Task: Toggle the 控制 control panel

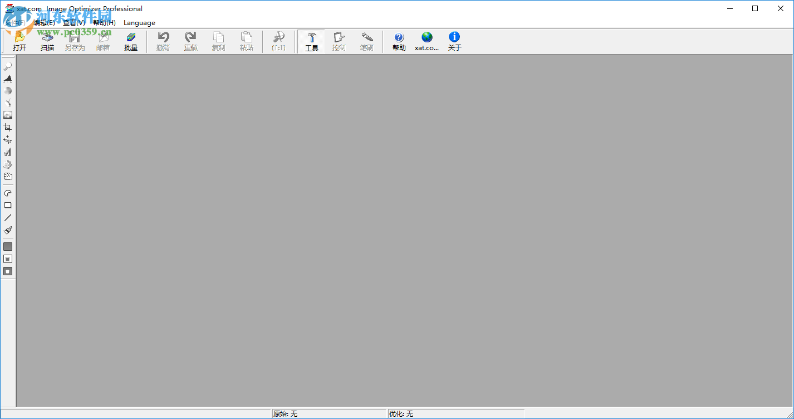Action: point(339,41)
